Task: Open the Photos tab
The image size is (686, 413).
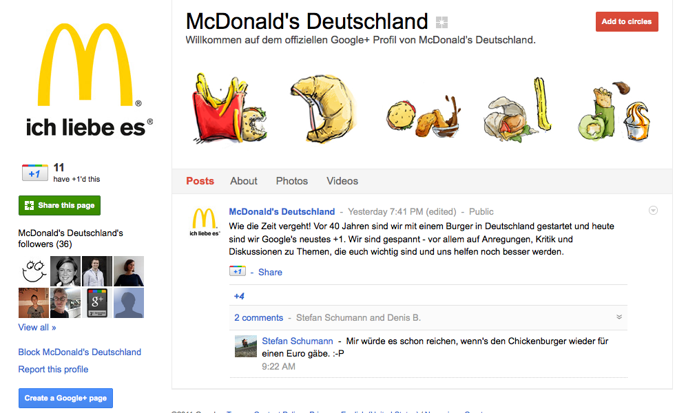Action: coord(292,181)
